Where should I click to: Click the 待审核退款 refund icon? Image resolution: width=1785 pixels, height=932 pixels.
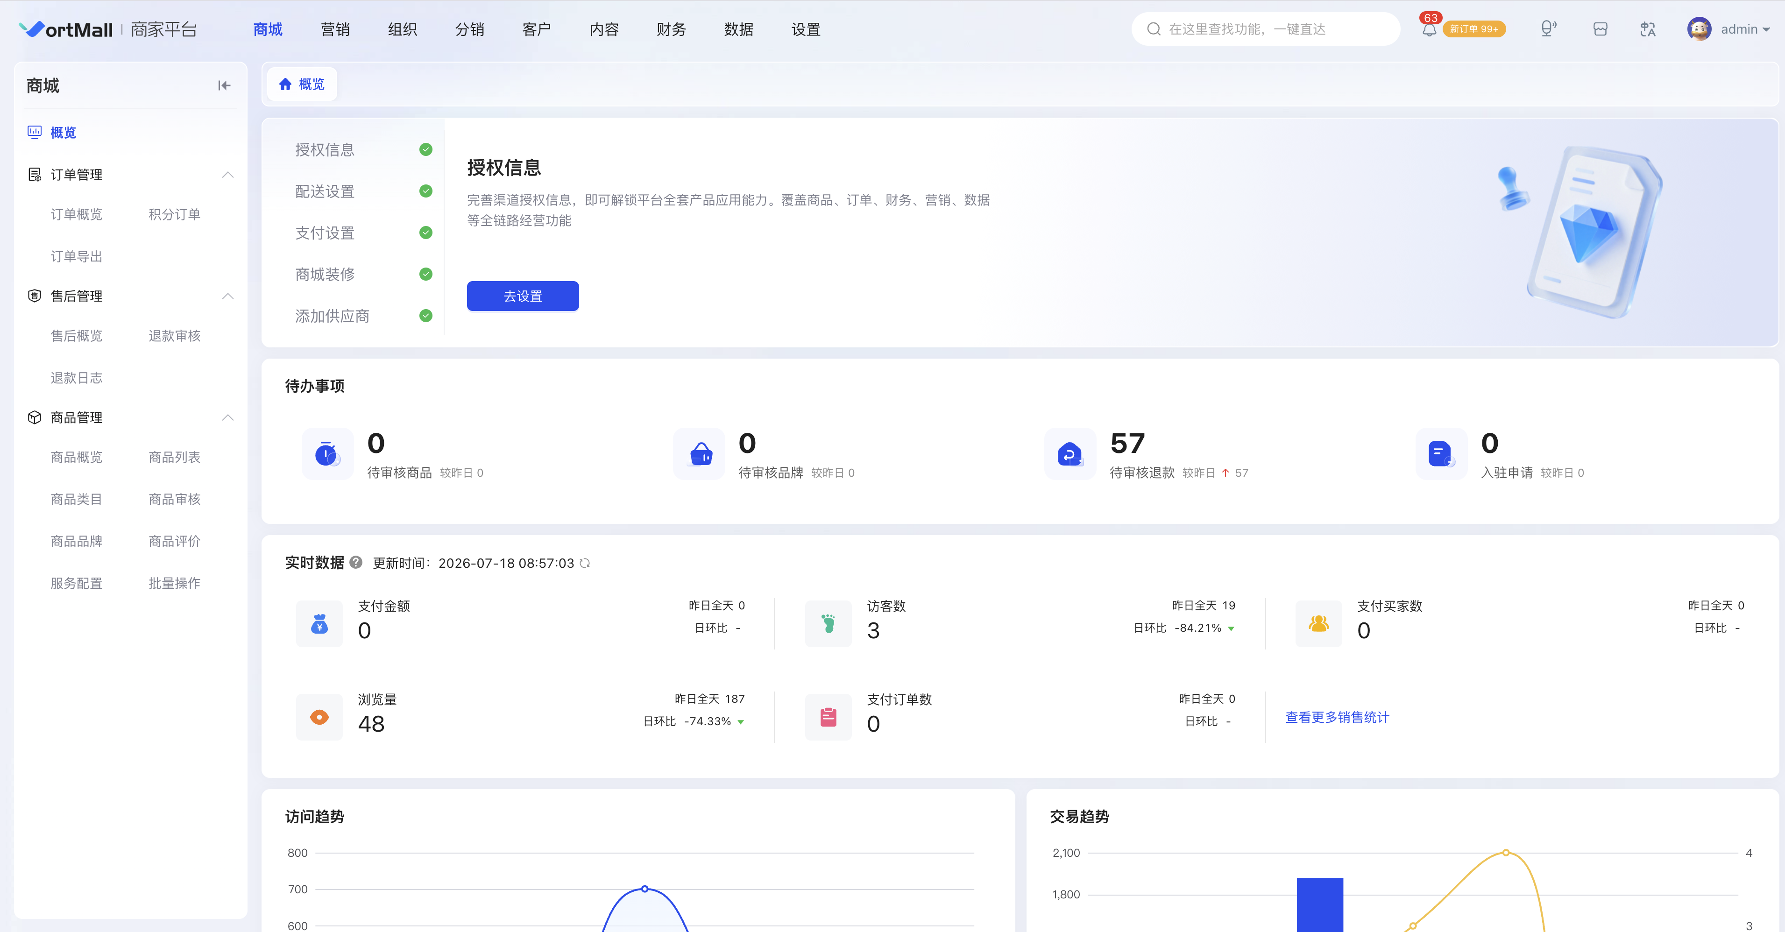tap(1070, 454)
